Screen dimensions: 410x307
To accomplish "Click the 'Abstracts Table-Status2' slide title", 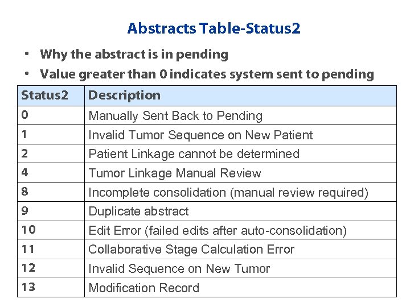I will [x=214, y=28].
